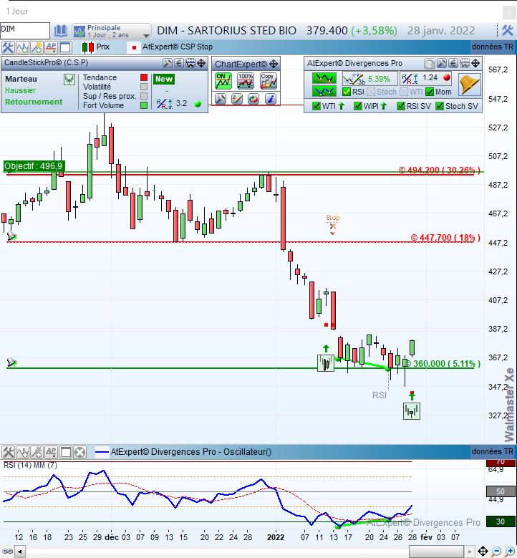
Task: Toggle the Mom checkbox
Action: [430, 92]
